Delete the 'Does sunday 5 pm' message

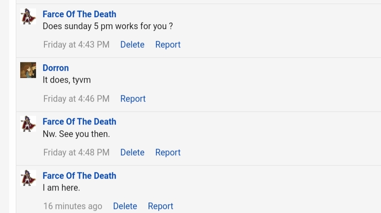(x=132, y=44)
